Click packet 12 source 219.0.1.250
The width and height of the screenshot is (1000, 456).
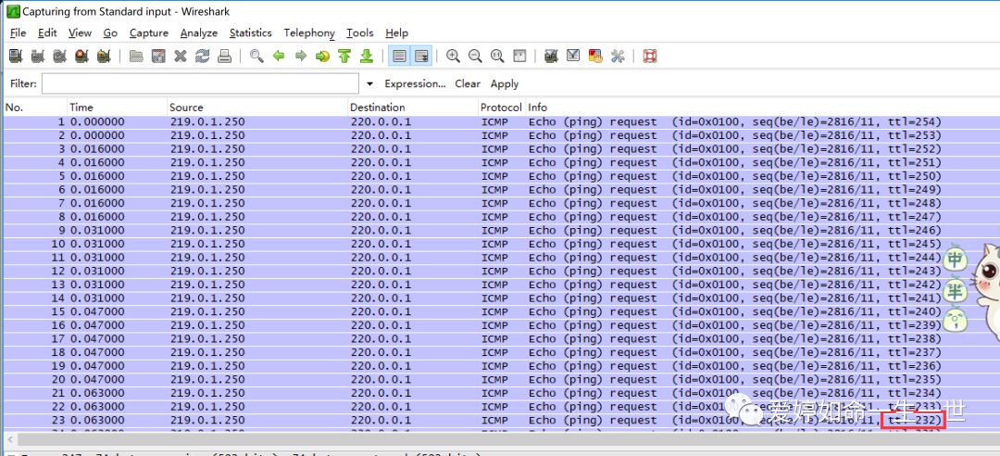pos(207,272)
